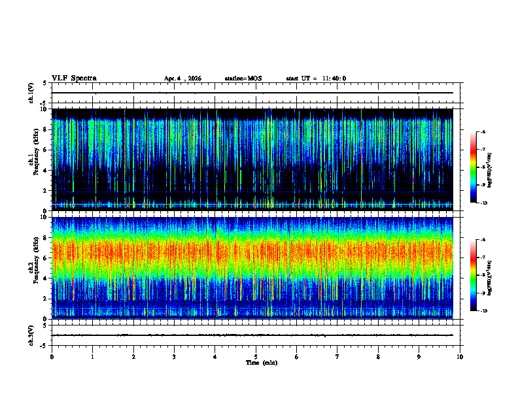The width and height of the screenshot is (518, 400).
Task: Click the "station=MOS" header text
Action: pos(243,78)
